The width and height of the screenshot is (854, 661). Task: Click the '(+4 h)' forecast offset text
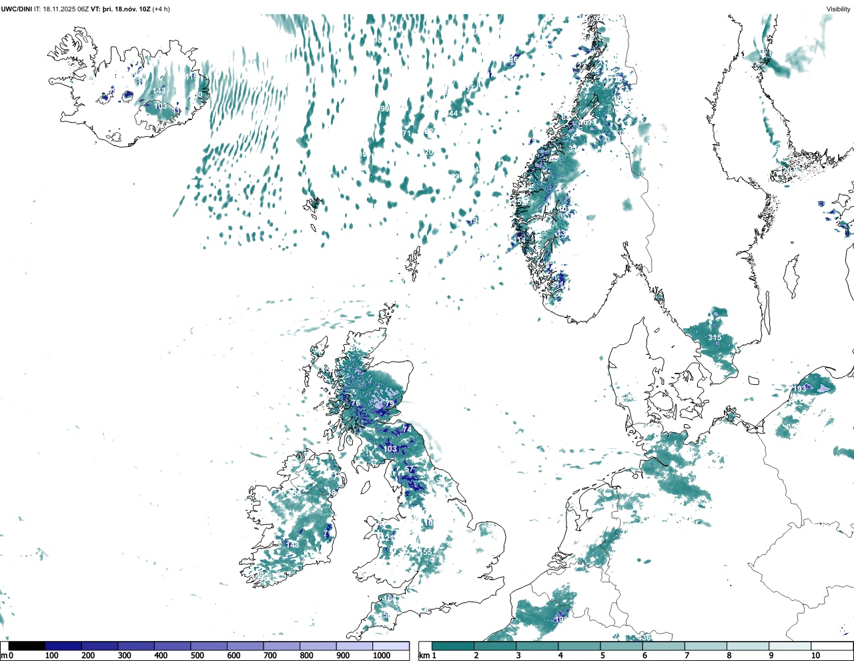pos(161,9)
